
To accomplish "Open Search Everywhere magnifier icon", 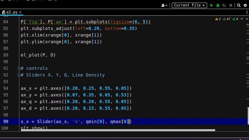I will (238, 5).
